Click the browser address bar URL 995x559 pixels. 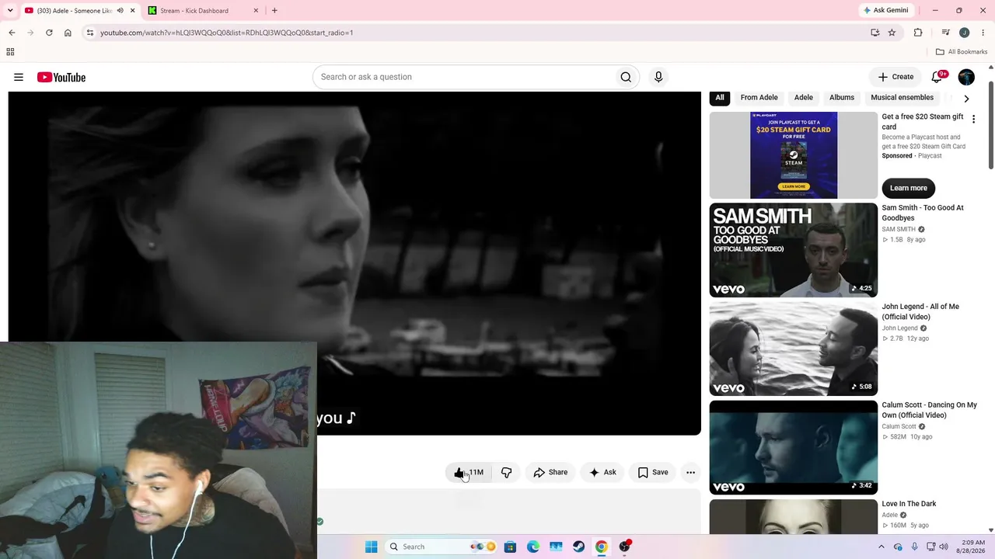point(227,33)
